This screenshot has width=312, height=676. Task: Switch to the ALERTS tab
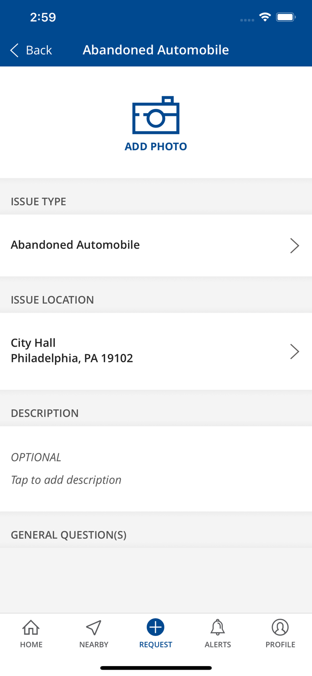point(218,633)
